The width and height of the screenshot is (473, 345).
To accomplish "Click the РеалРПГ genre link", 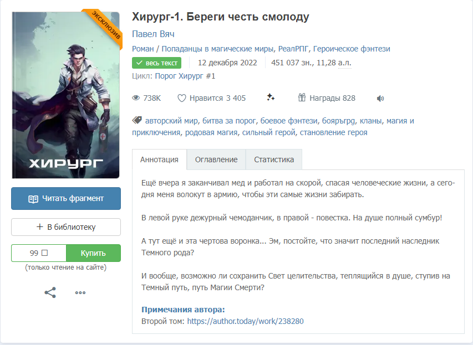I will [x=293, y=49].
